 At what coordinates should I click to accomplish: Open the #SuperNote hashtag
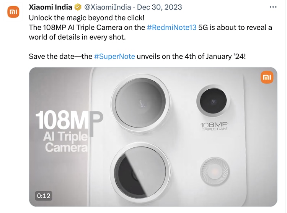point(114,56)
